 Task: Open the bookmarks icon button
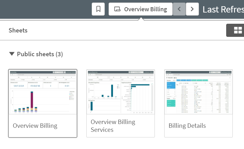(x=98, y=9)
